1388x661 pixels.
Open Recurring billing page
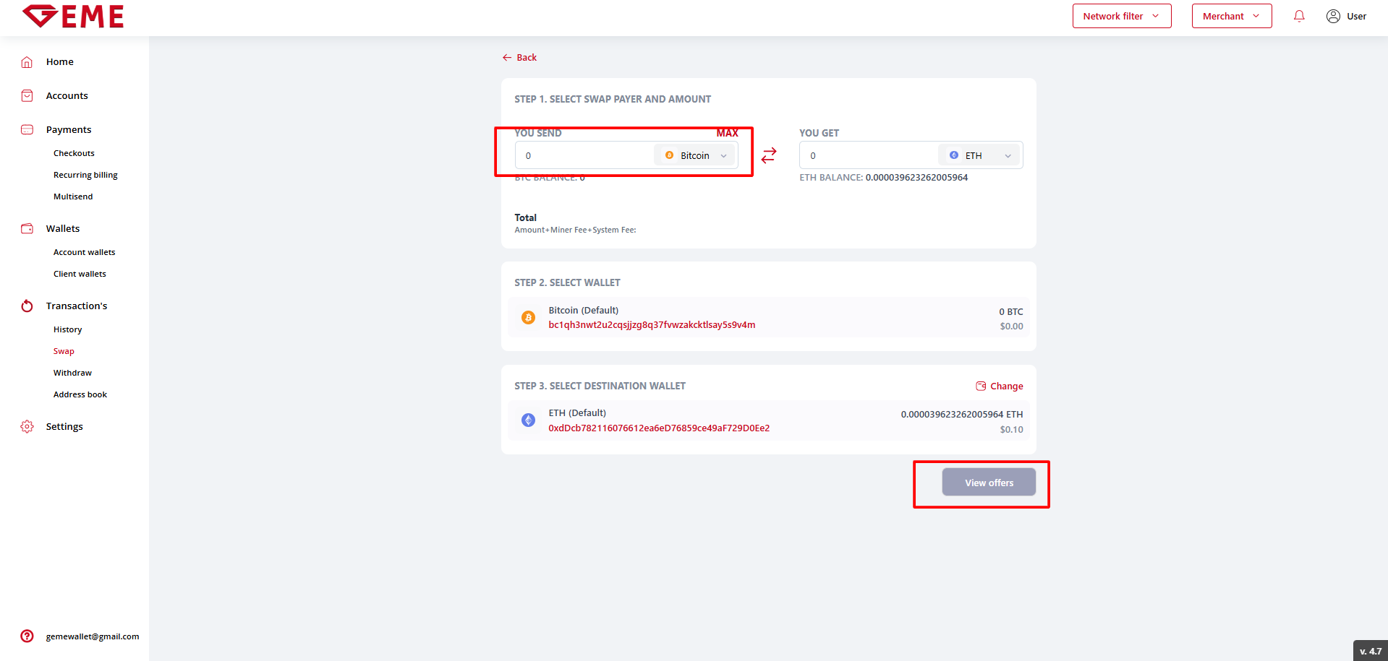click(85, 175)
